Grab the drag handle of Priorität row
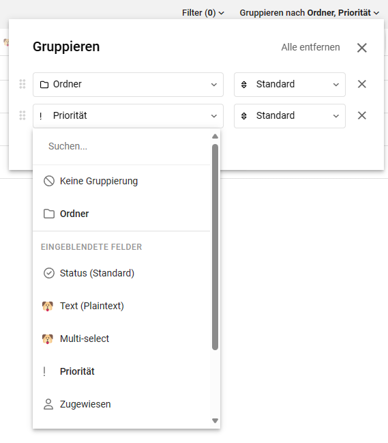 (23, 115)
